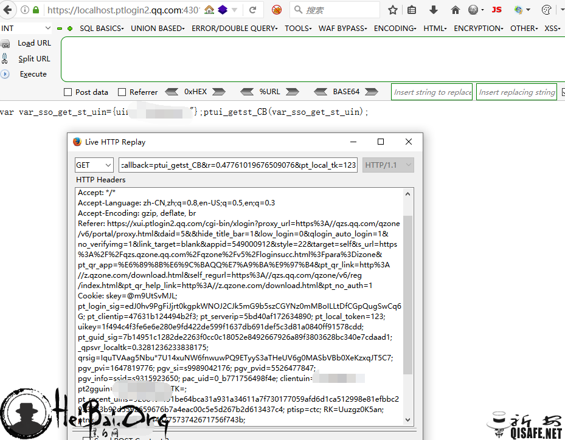Open OTHER menu in HackBar
This screenshot has height=440, width=565.
(524, 29)
